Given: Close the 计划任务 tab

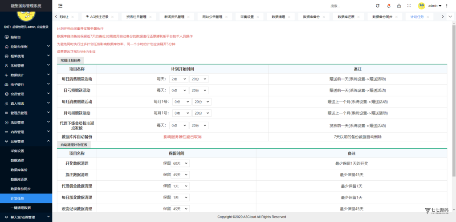Looking at the screenshot, I should (x=427, y=17).
